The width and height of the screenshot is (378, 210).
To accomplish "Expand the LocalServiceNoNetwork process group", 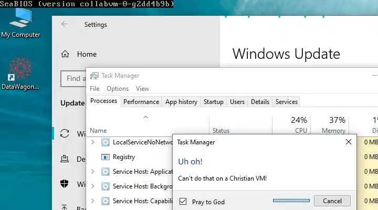I will [x=93, y=142].
